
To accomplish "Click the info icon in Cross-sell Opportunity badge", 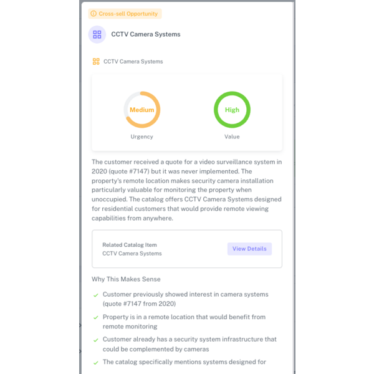I will pos(93,13).
